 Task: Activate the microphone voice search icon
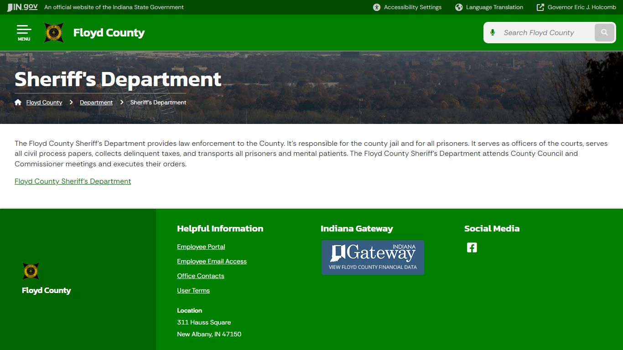493,33
